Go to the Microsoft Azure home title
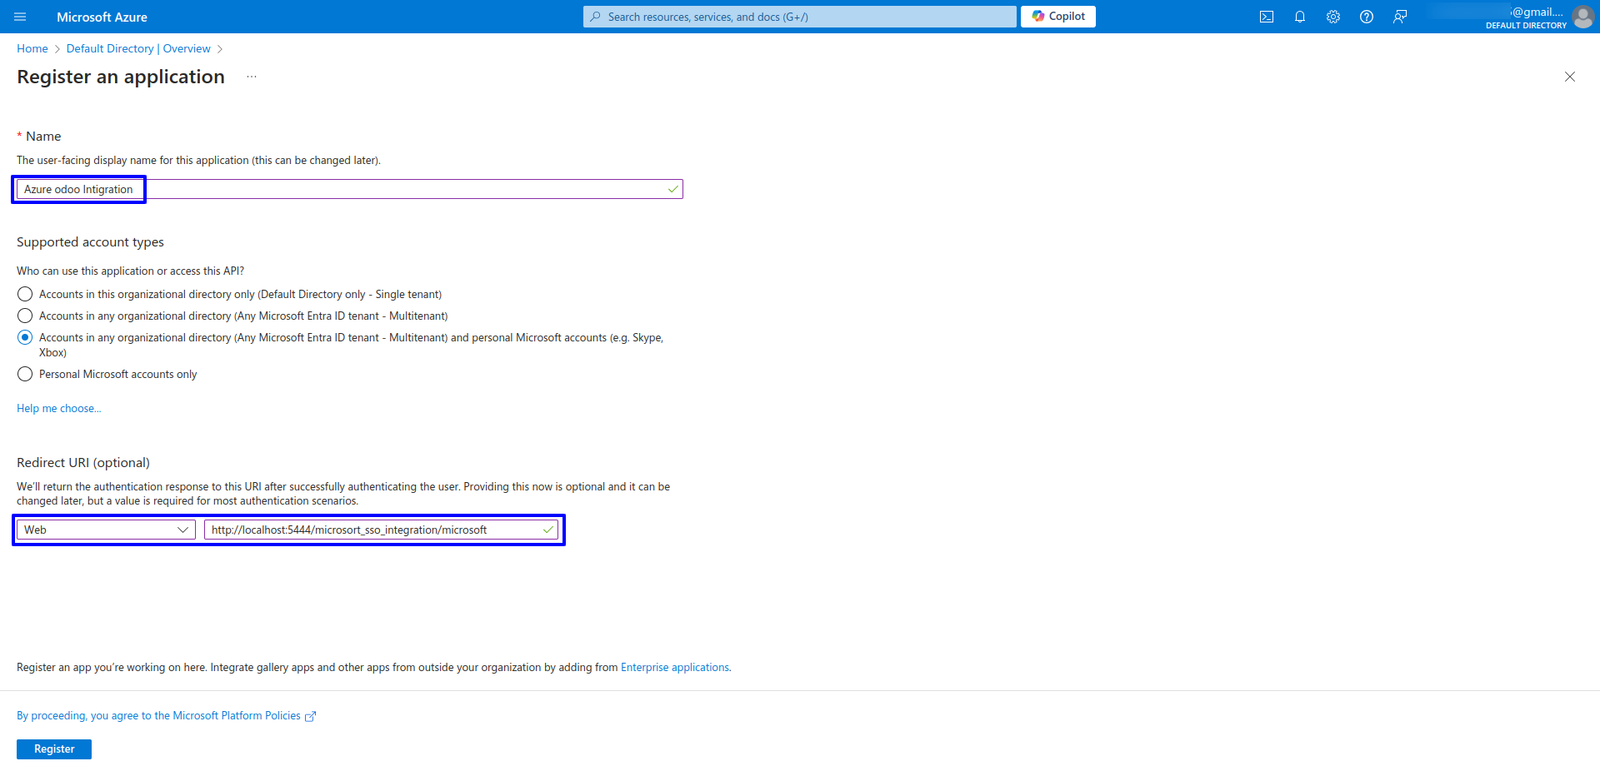 102,17
